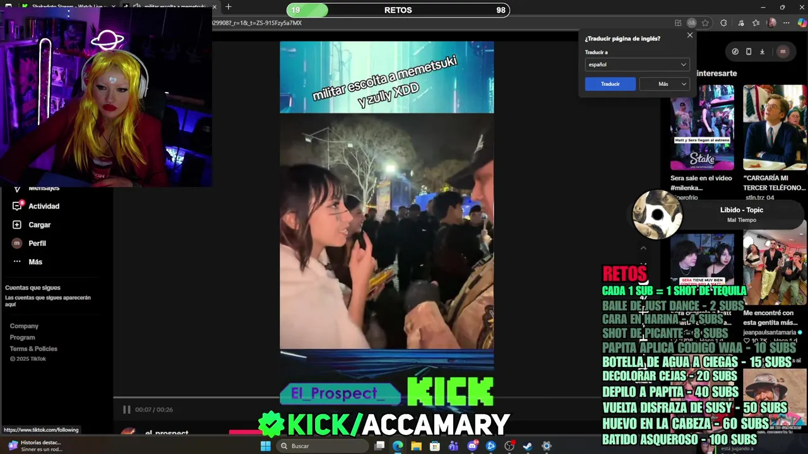The width and height of the screenshot is (808, 454).
Task: Open the split screen icon in address bar
Action: 678,23
